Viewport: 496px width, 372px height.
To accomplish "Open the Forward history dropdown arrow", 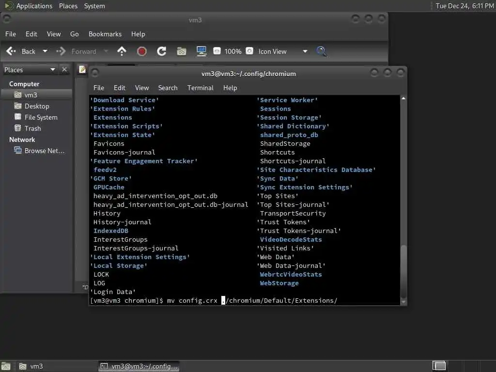I will [106, 51].
